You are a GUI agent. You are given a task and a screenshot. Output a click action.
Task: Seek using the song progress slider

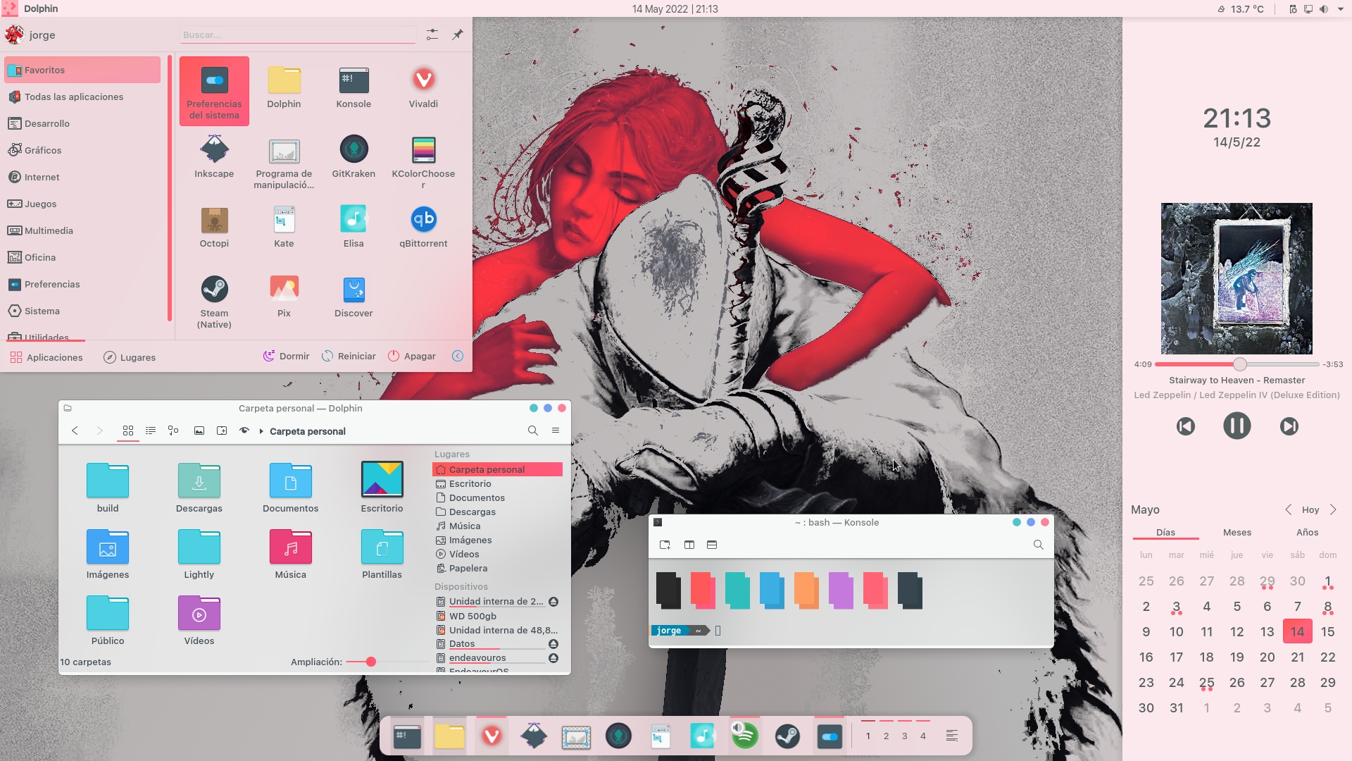coord(1237,364)
